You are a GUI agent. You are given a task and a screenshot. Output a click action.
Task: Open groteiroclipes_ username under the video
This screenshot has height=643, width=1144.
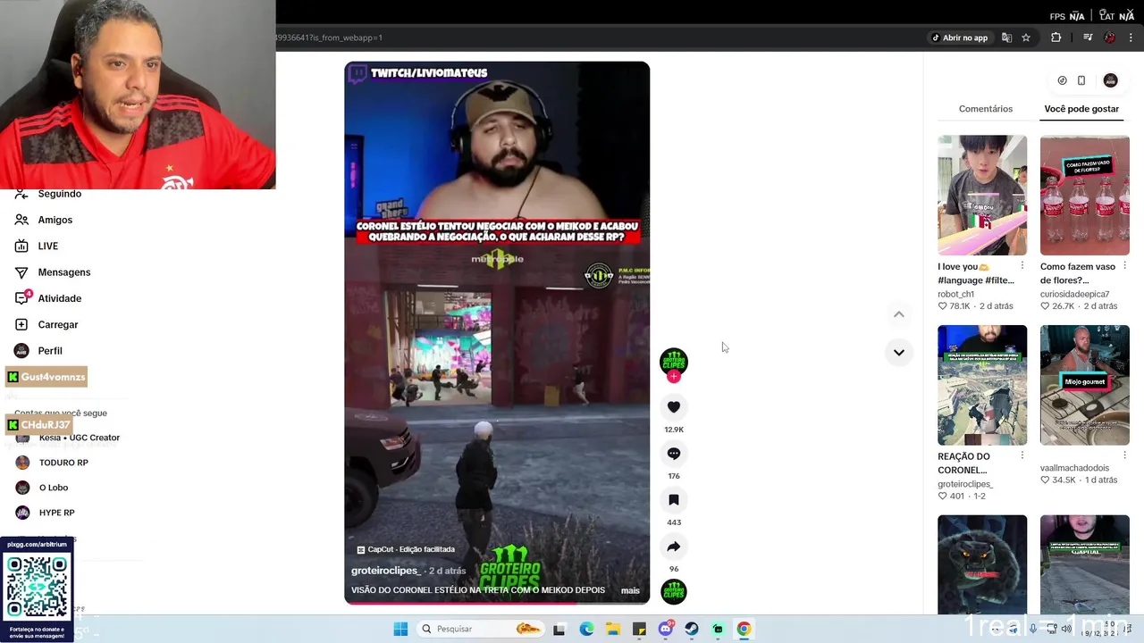point(386,571)
